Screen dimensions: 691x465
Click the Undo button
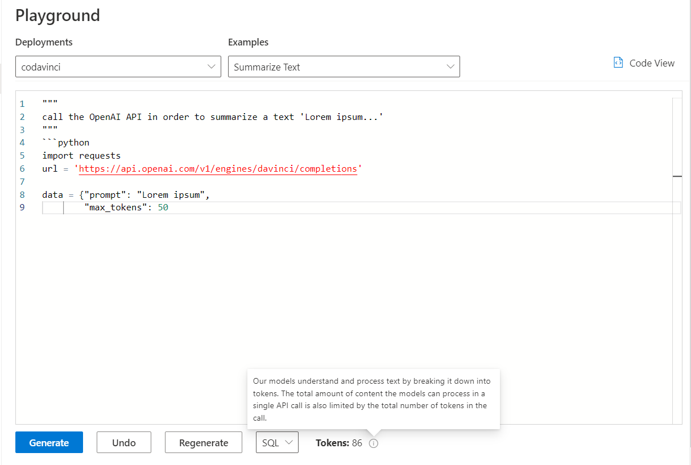click(x=123, y=442)
